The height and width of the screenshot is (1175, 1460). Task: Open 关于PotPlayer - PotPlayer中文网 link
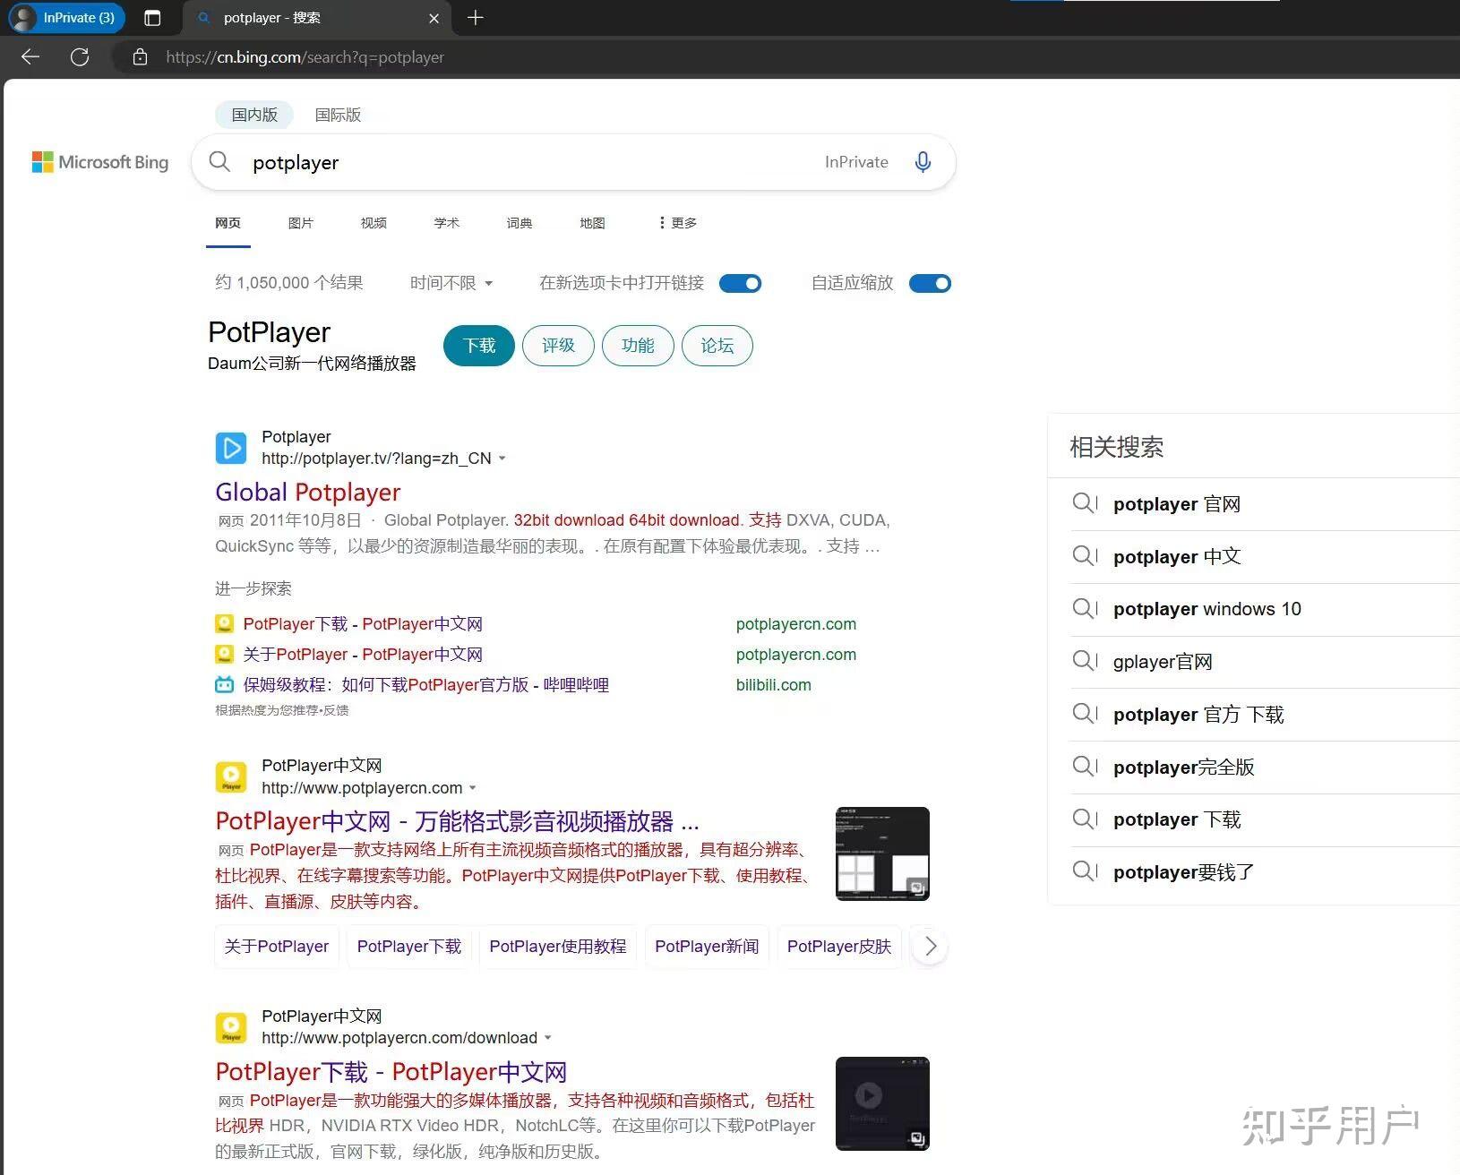point(363,655)
